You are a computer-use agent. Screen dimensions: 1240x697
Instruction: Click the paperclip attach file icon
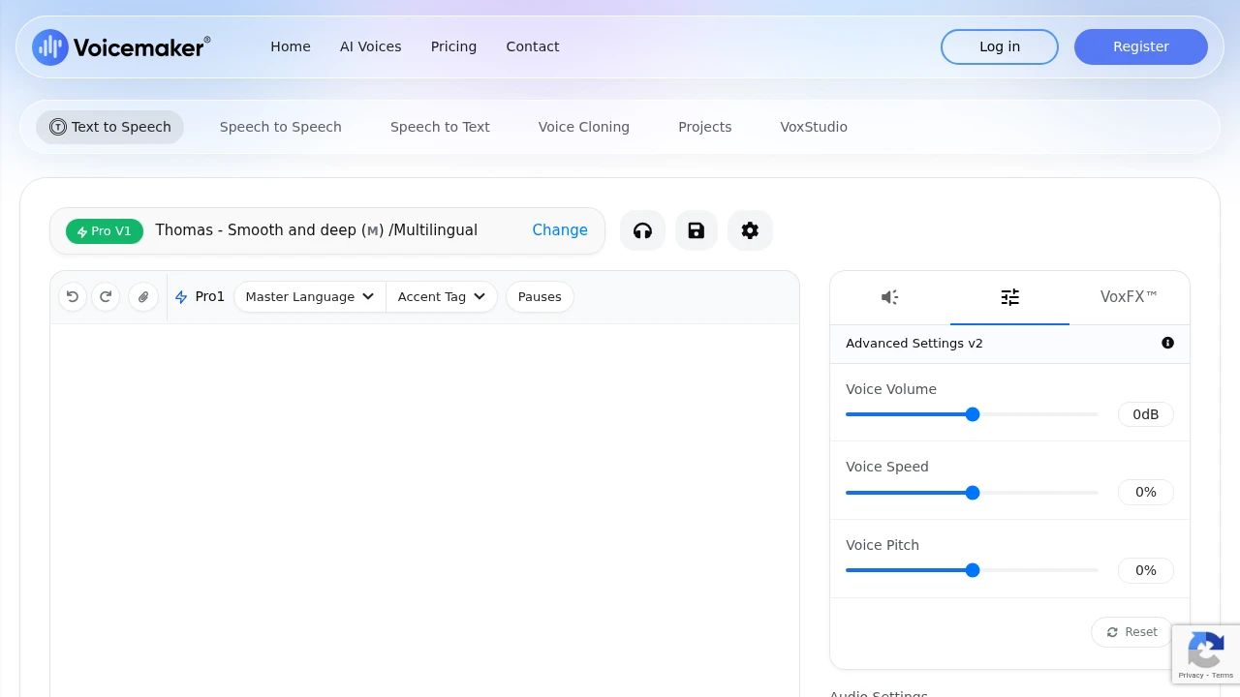coord(143,297)
